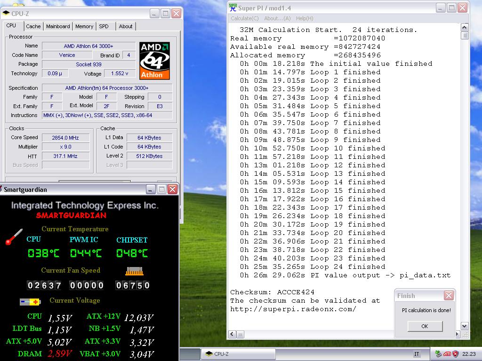Open the About...(A) menu in Super PI

pos(277,18)
